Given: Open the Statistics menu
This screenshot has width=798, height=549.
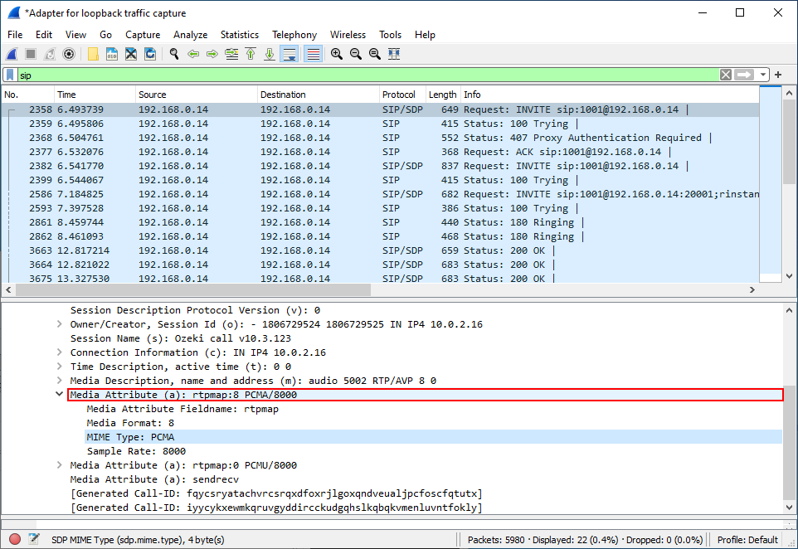Looking at the screenshot, I should coord(239,35).
